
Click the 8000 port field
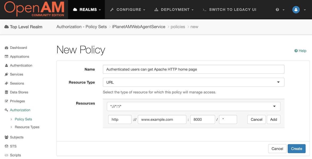[203, 119]
